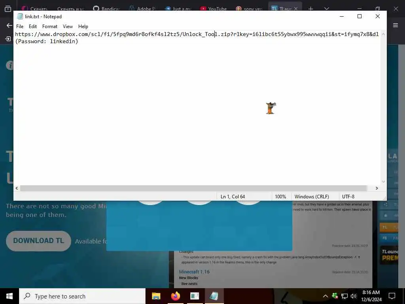Click the vertical scrollbar down arrow
Viewport: 405px width, 304px height.
click(x=383, y=182)
